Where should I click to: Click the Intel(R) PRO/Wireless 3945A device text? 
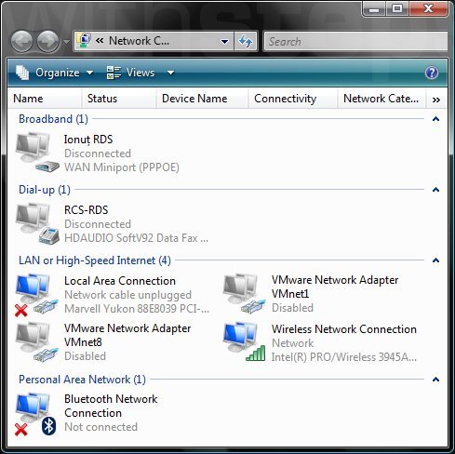tap(344, 357)
